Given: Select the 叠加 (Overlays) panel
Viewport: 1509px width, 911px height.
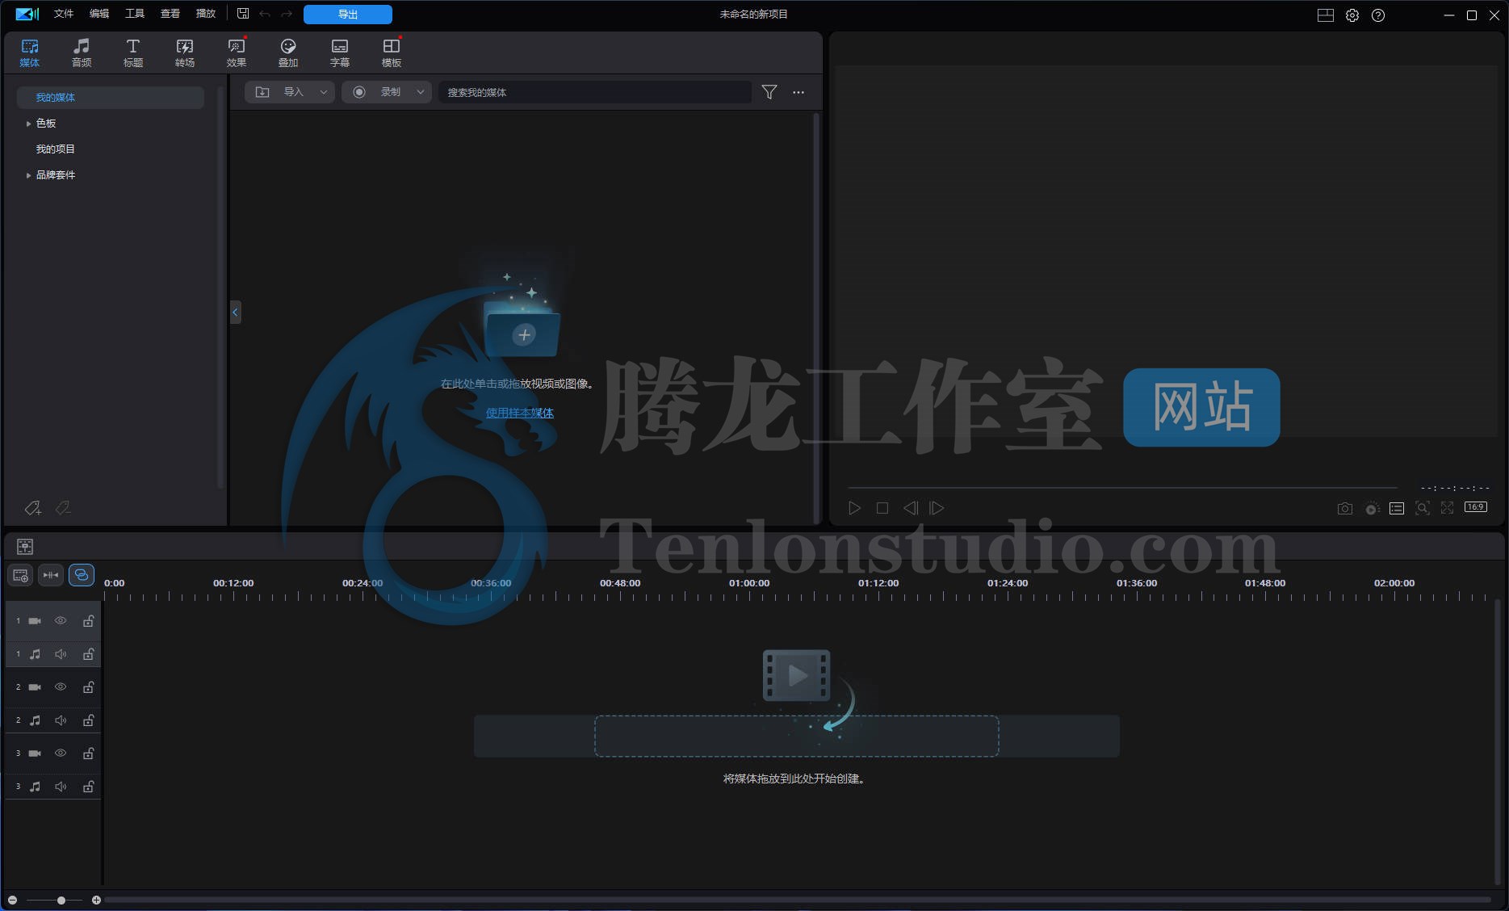Looking at the screenshot, I should (287, 51).
